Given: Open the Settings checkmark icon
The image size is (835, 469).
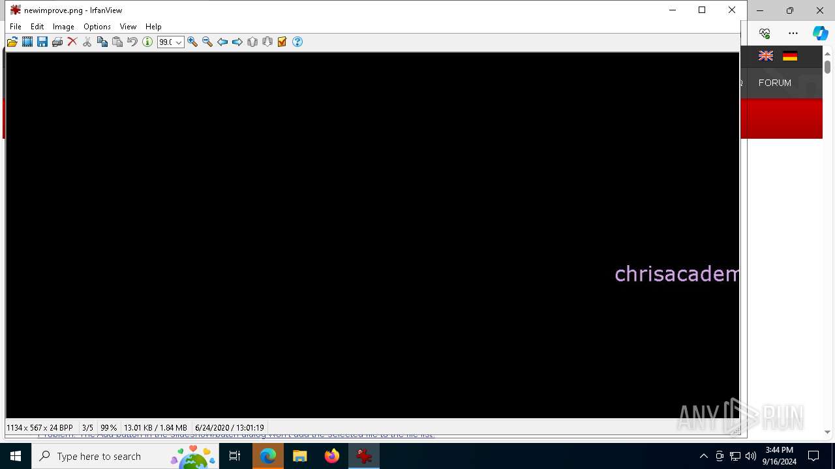Looking at the screenshot, I should pos(282,42).
